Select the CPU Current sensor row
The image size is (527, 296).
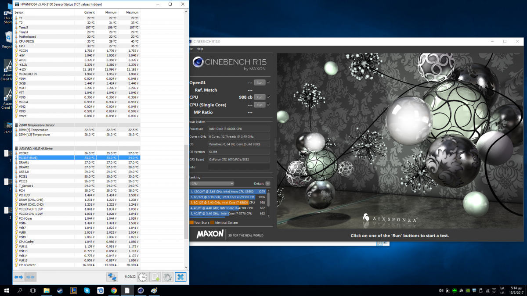tap(77, 265)
